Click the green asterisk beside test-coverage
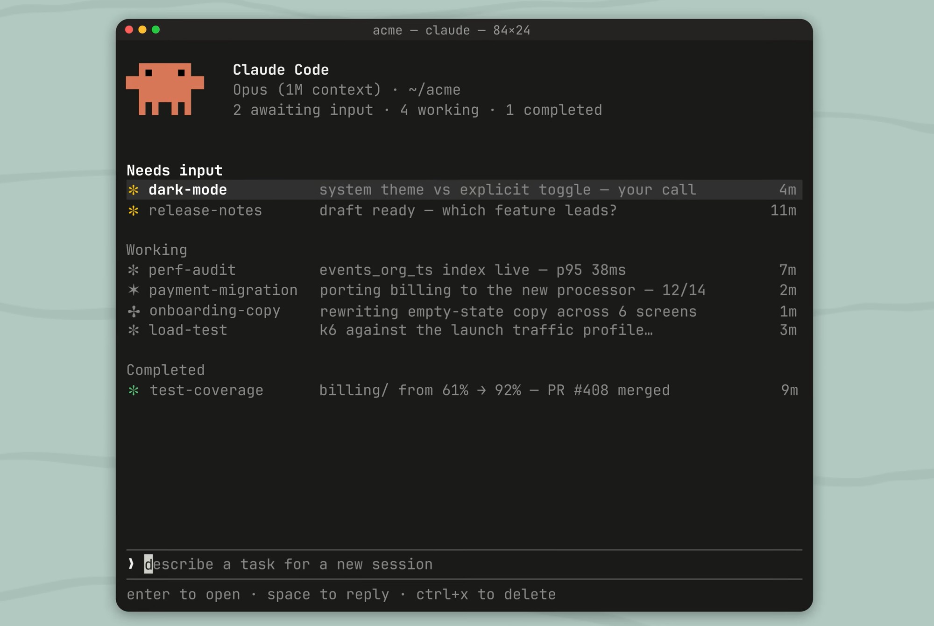The width and height of the screenshot is (934, 626). (134, 390)
